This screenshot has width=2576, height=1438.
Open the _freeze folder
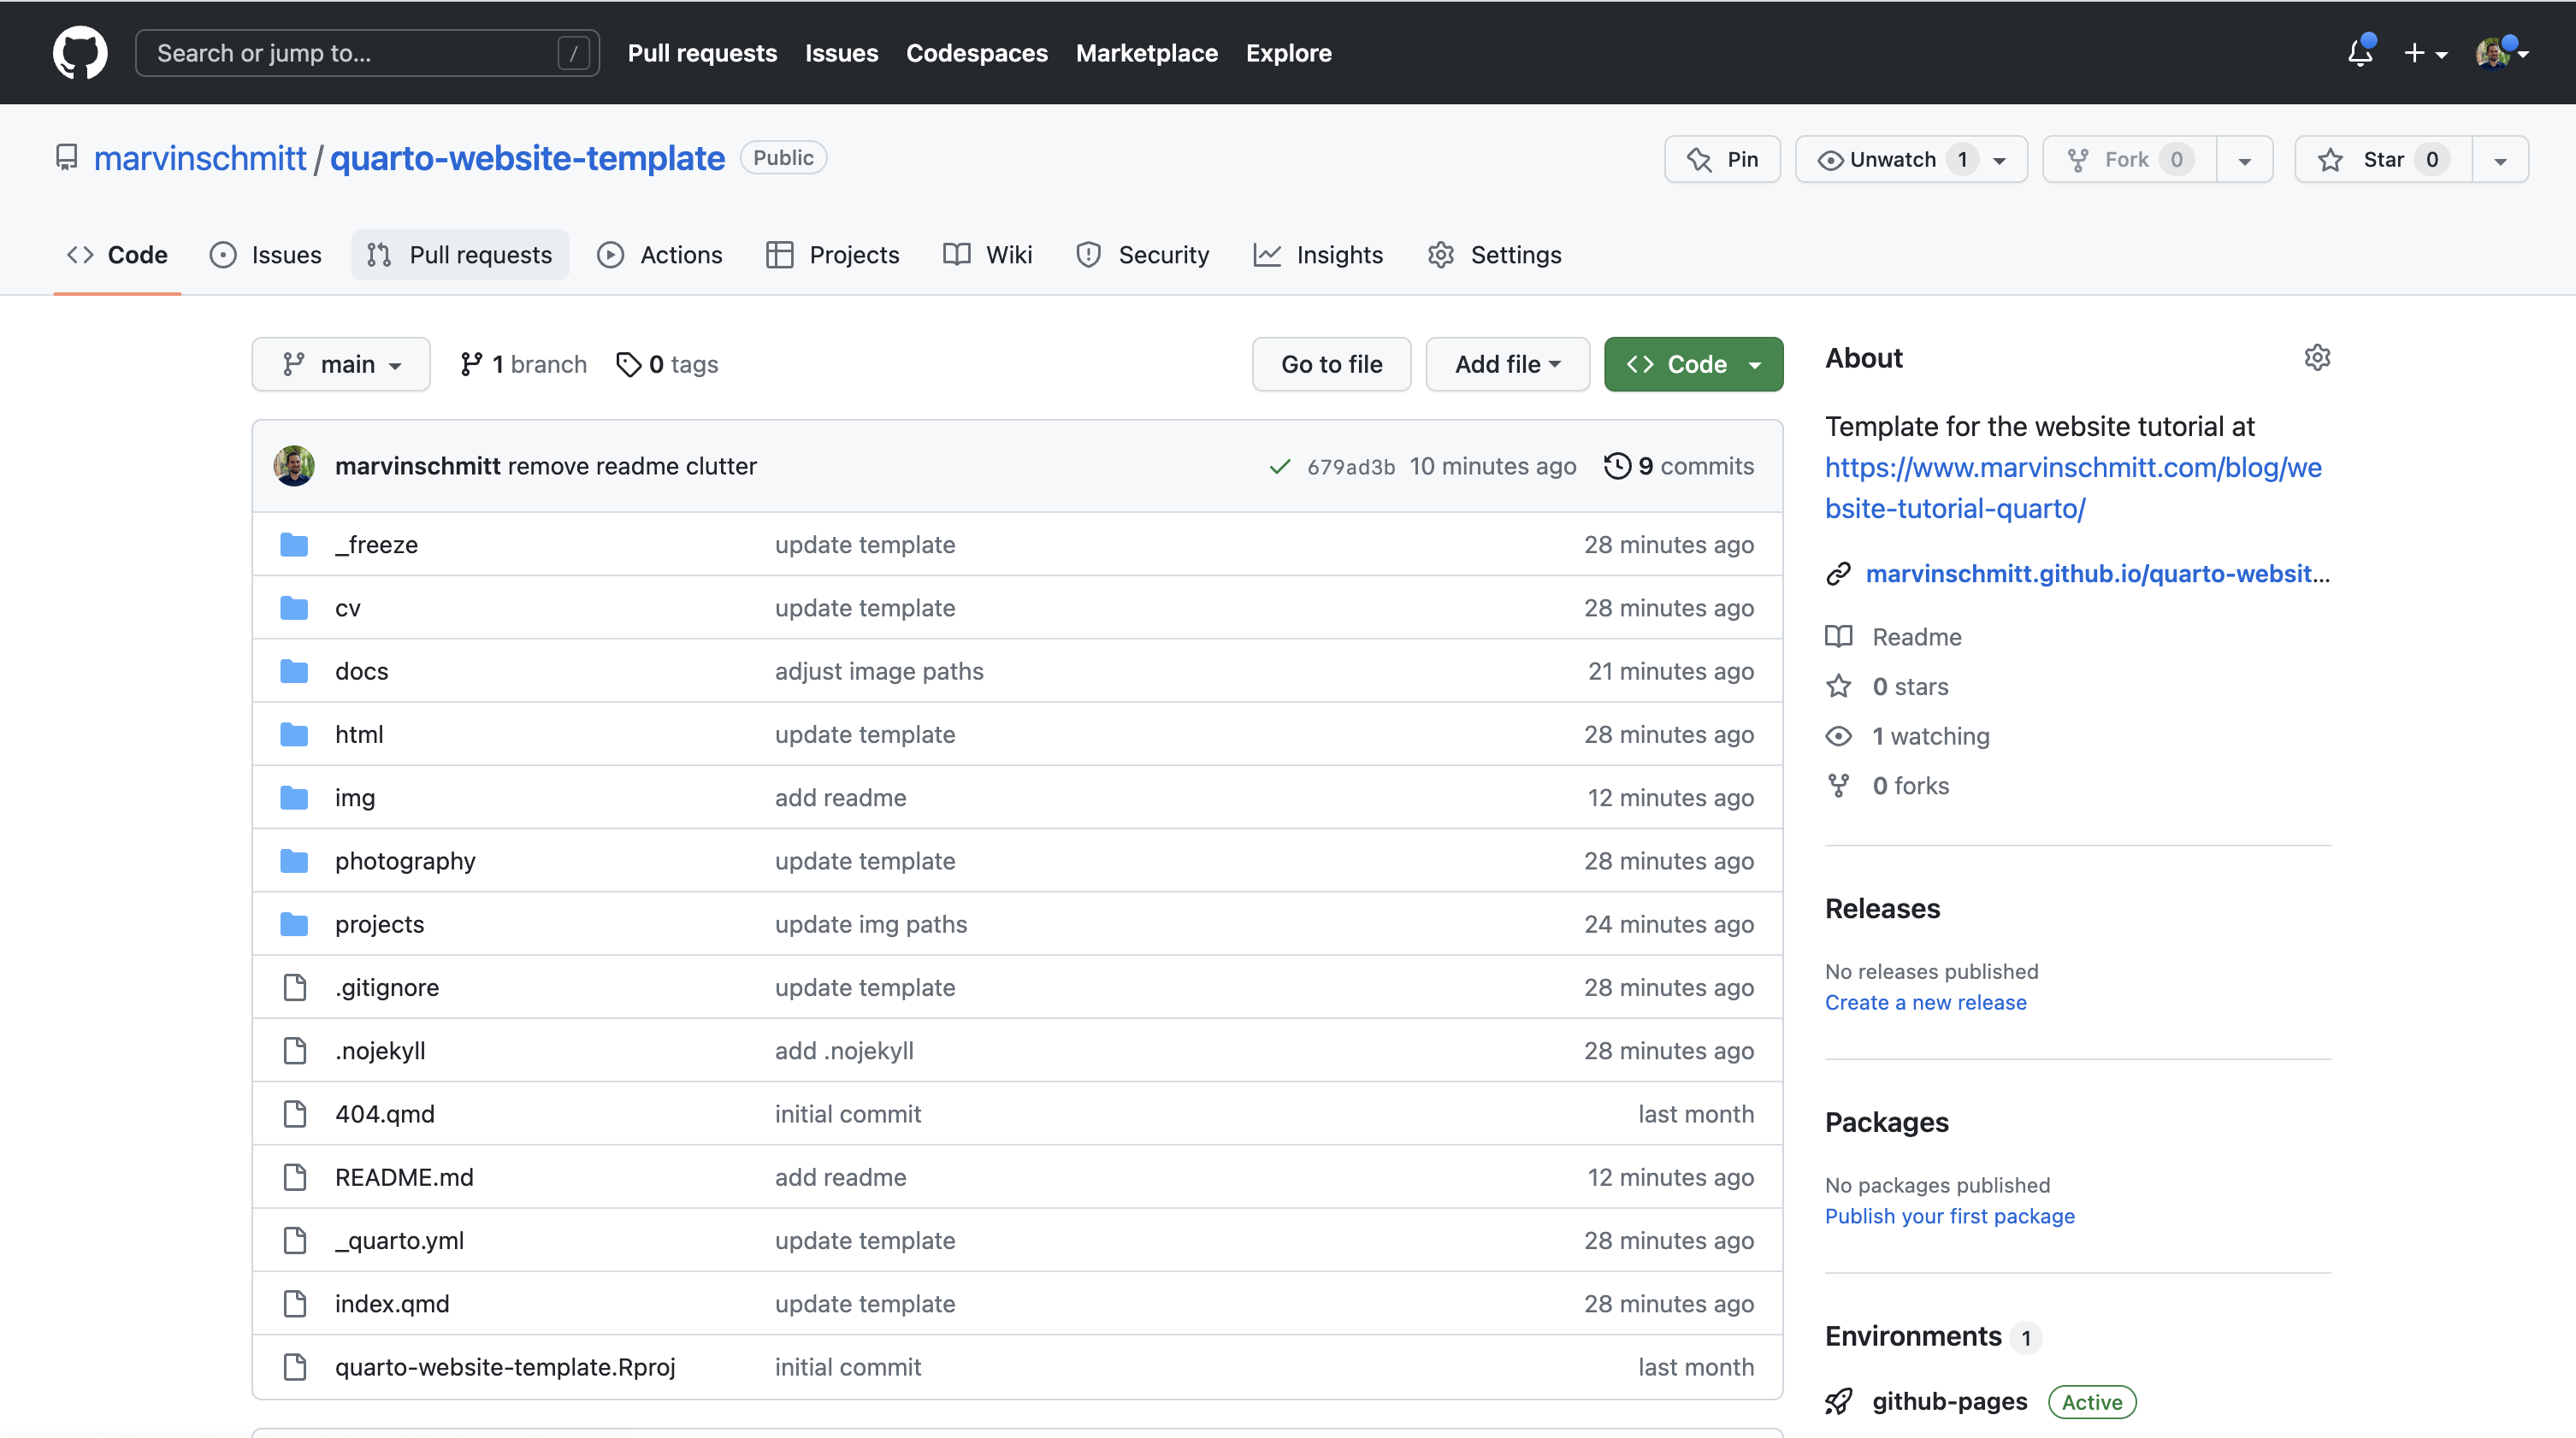(376, 545)
